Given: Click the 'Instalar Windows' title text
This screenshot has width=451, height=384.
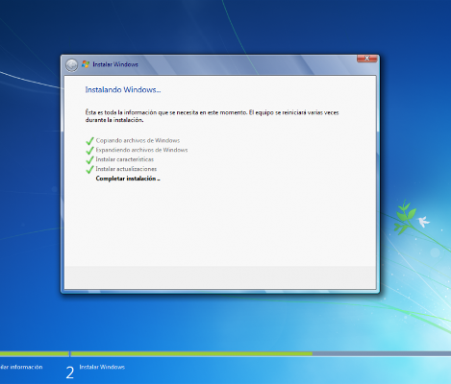Looking at the screenshot, I should pyautogui.click(x=115, y=64).
